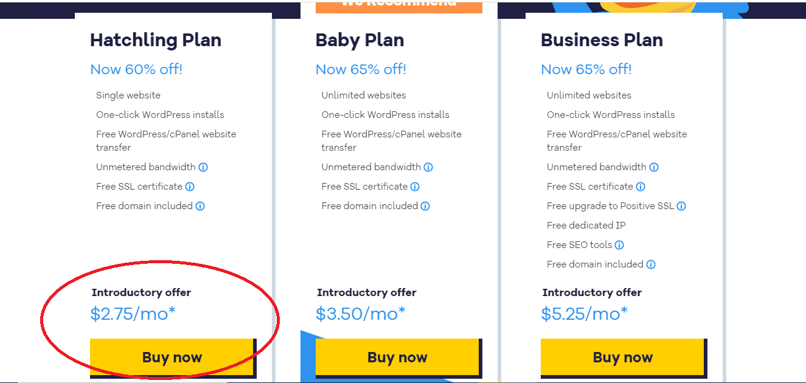Click the Hatchling $2.75/mo introductory price
Viewport: 806px width, 383px height.
point(133,314)
